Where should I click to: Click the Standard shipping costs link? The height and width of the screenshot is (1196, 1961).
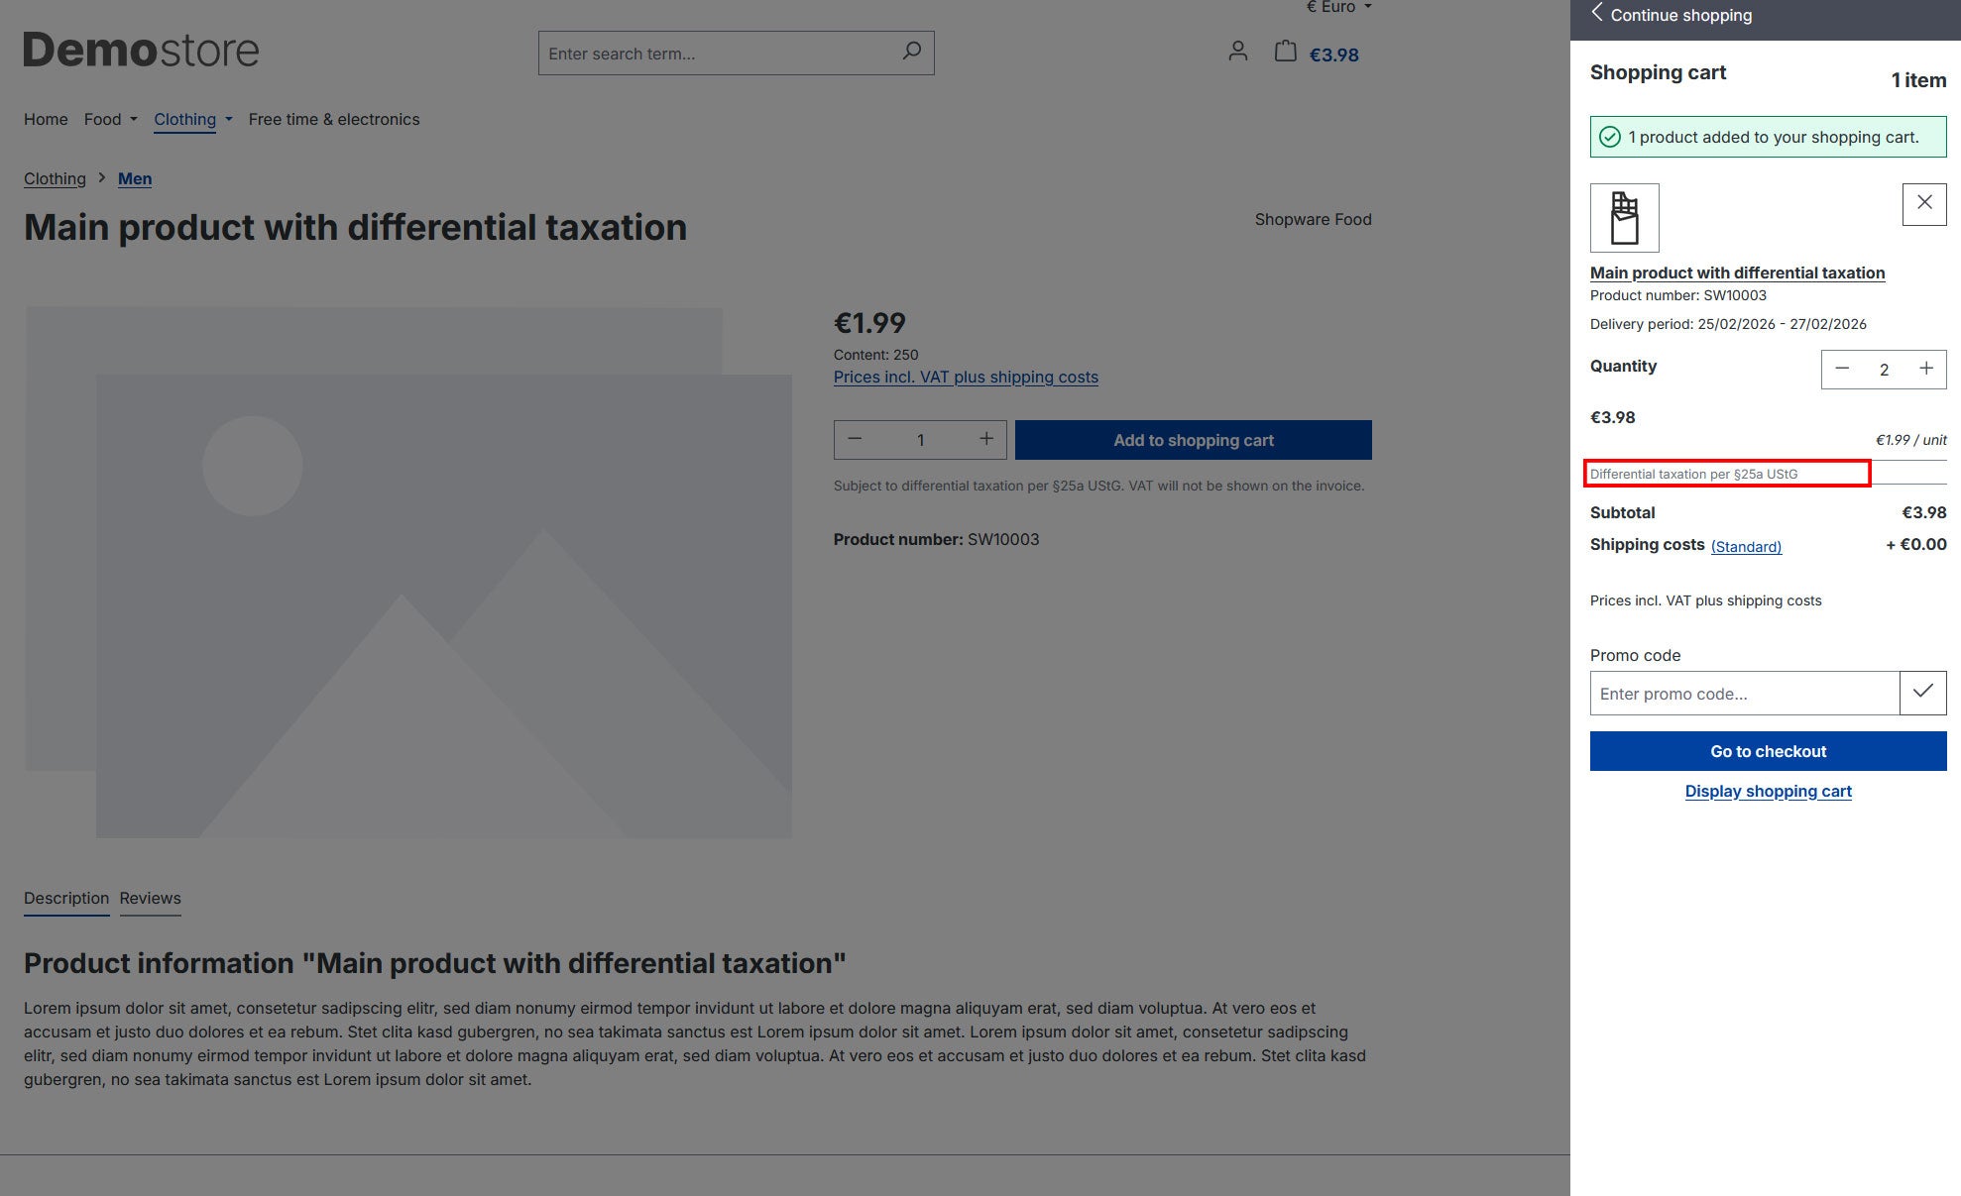coord(1746,546)
